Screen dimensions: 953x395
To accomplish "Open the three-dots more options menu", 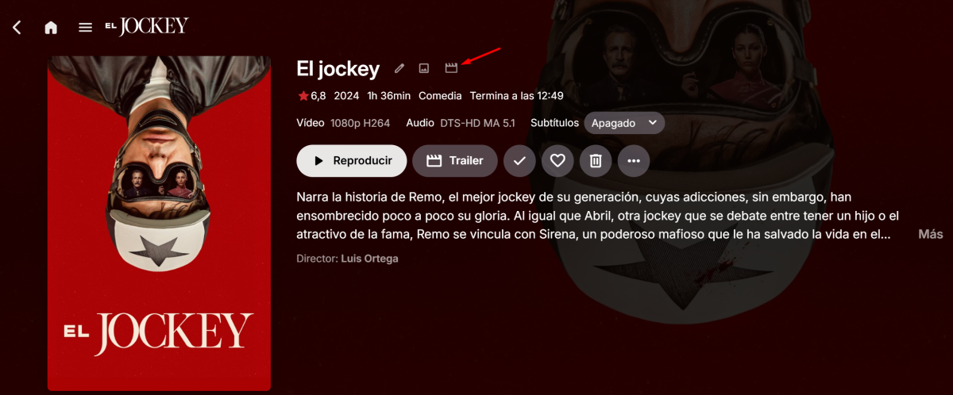I will [x=634, y=161].
